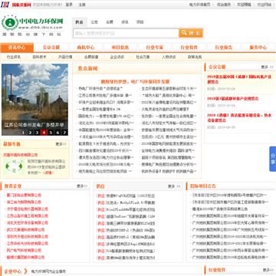Open 综合服务 in the top bar

(224, 5)
